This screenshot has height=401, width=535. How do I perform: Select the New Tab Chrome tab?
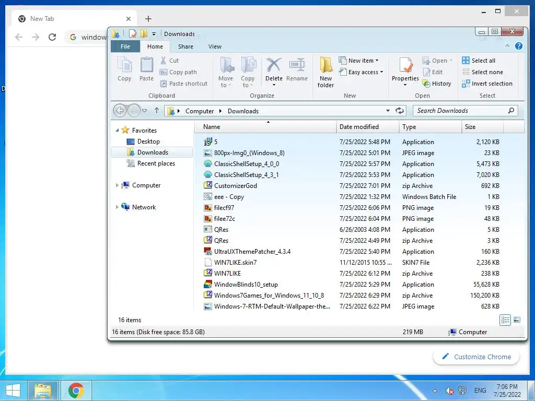74,19
